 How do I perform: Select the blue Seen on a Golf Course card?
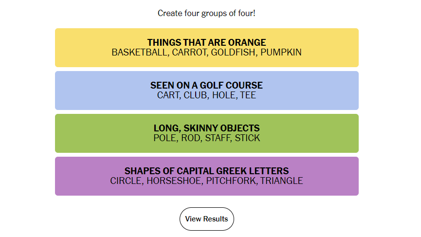(x=207, y=91)
